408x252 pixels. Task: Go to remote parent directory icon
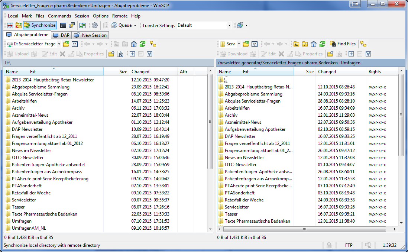tap(296, 44)
